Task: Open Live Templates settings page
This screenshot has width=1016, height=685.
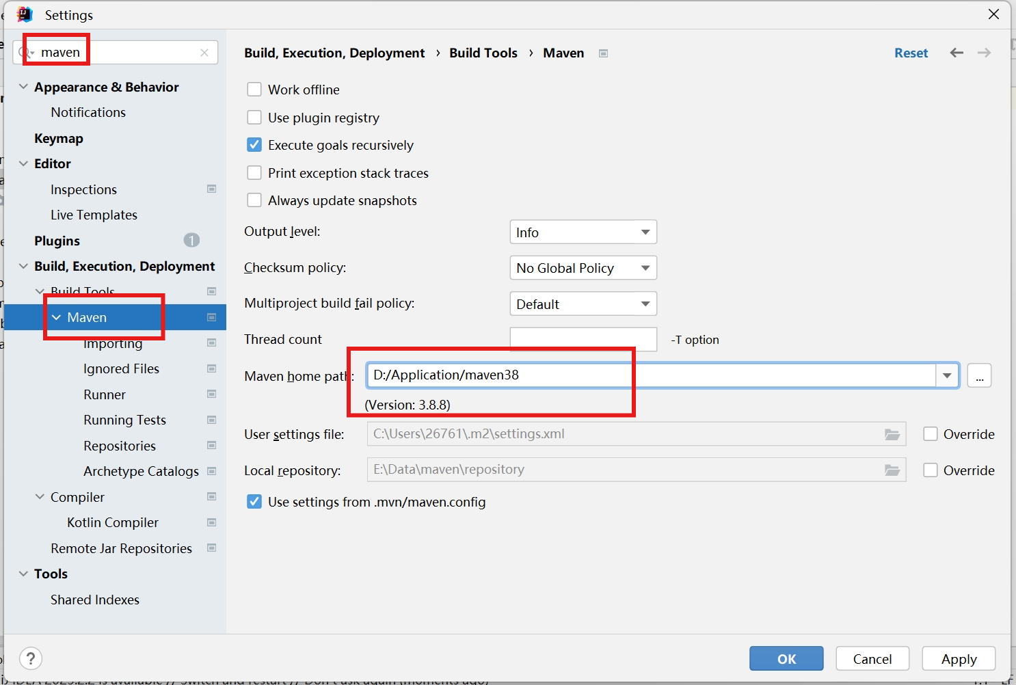Action: [94, 215]
